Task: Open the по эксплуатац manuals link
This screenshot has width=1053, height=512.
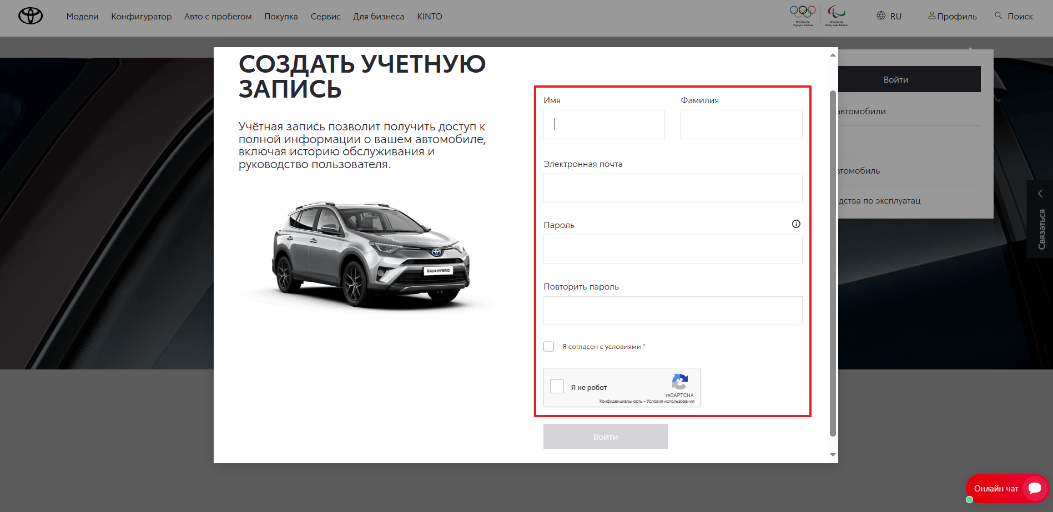Action: (x=880, y=201)
